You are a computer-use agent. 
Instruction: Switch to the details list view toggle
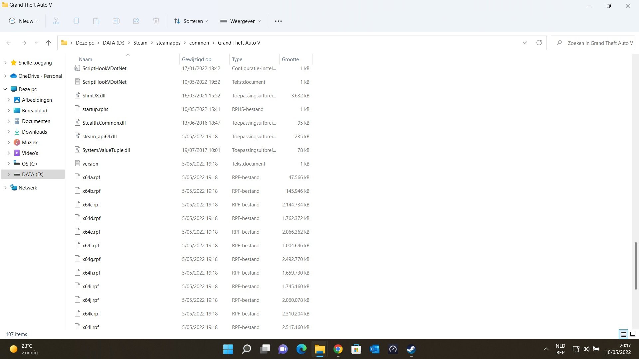[x=623, y=334]
